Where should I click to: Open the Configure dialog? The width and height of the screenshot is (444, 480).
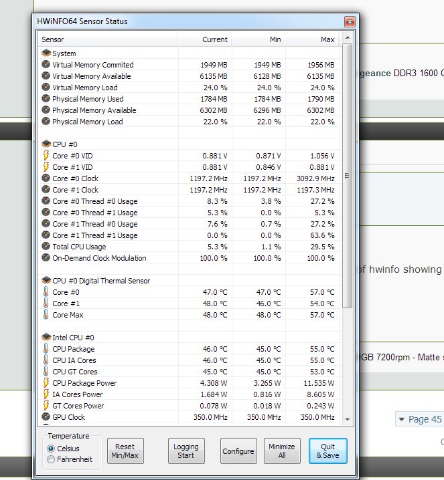[238, 451]
